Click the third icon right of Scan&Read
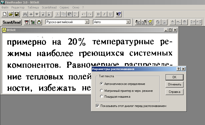Viewport: 205px width, 125px height. pyautogui.click(x=39, y=22)
